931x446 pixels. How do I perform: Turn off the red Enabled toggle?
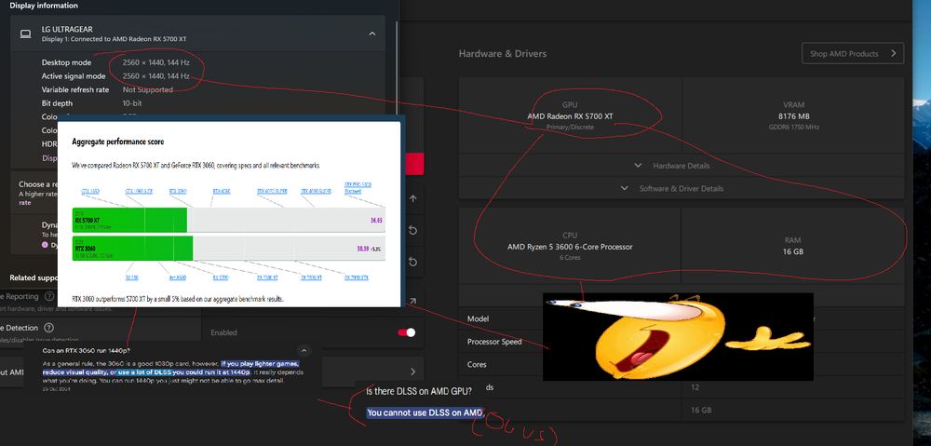pyautogui.click(x=407, y=332)
